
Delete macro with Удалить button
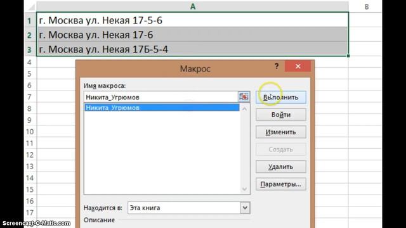click(281, 167)
